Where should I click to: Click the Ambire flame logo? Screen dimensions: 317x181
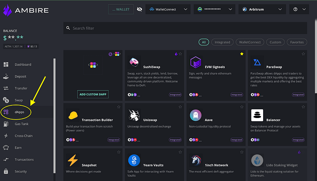click(x=8, y=10)
